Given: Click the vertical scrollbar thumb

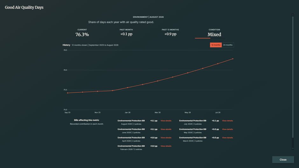Looking at the screenshot, I should tap(293, 77).
